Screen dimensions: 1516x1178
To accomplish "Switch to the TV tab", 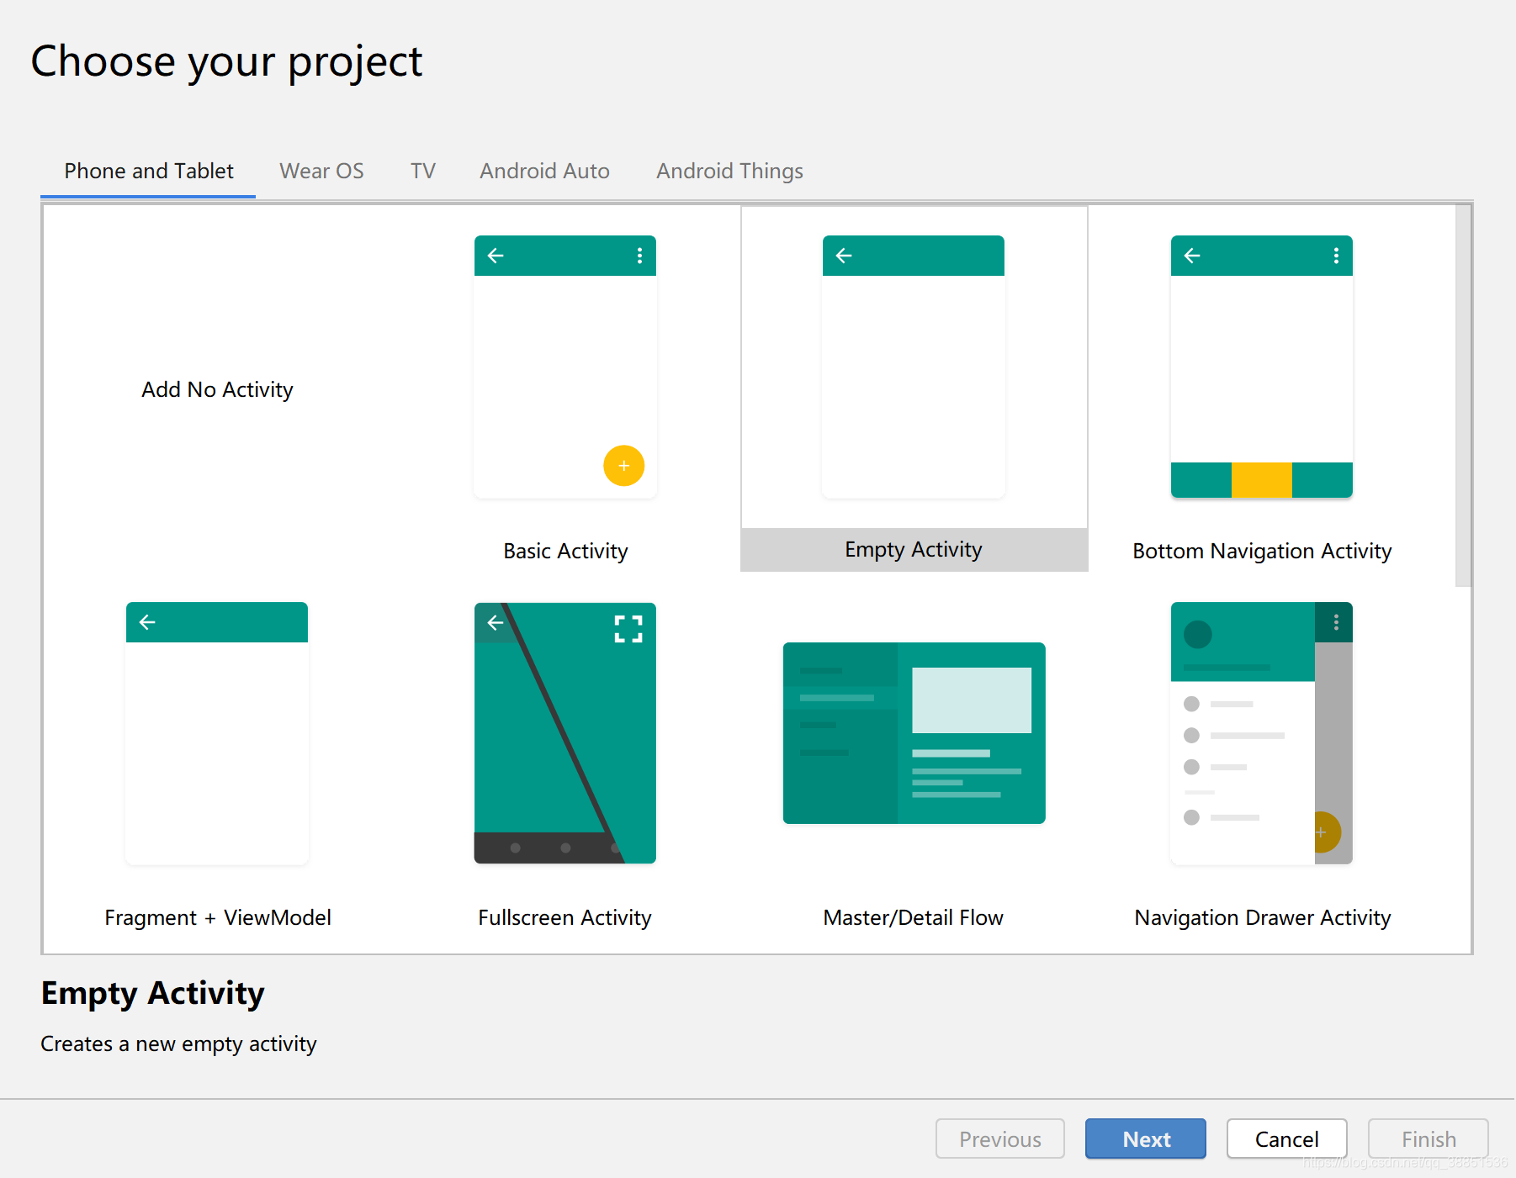I will [423, 172].
